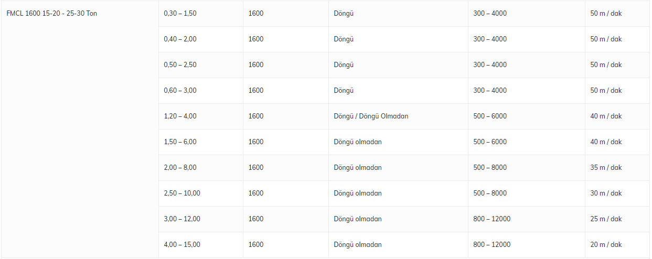Image resolution: width=652 pixels, height=259 pixels.
Task: Click "Döngü olmadan" in the 1,50 – 6,00 row
Action: pos(358,142)
